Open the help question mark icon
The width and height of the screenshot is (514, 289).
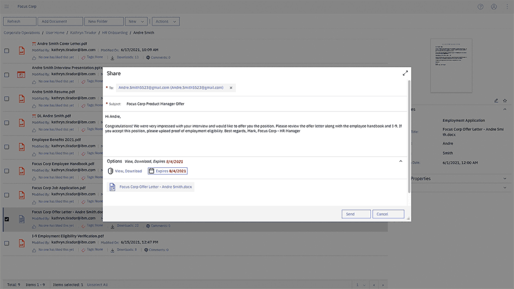pos(480,7)
